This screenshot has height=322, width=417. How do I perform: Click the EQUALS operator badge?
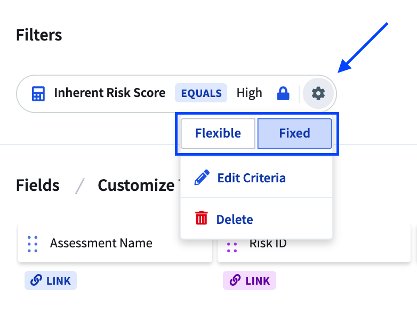point(201,93)
